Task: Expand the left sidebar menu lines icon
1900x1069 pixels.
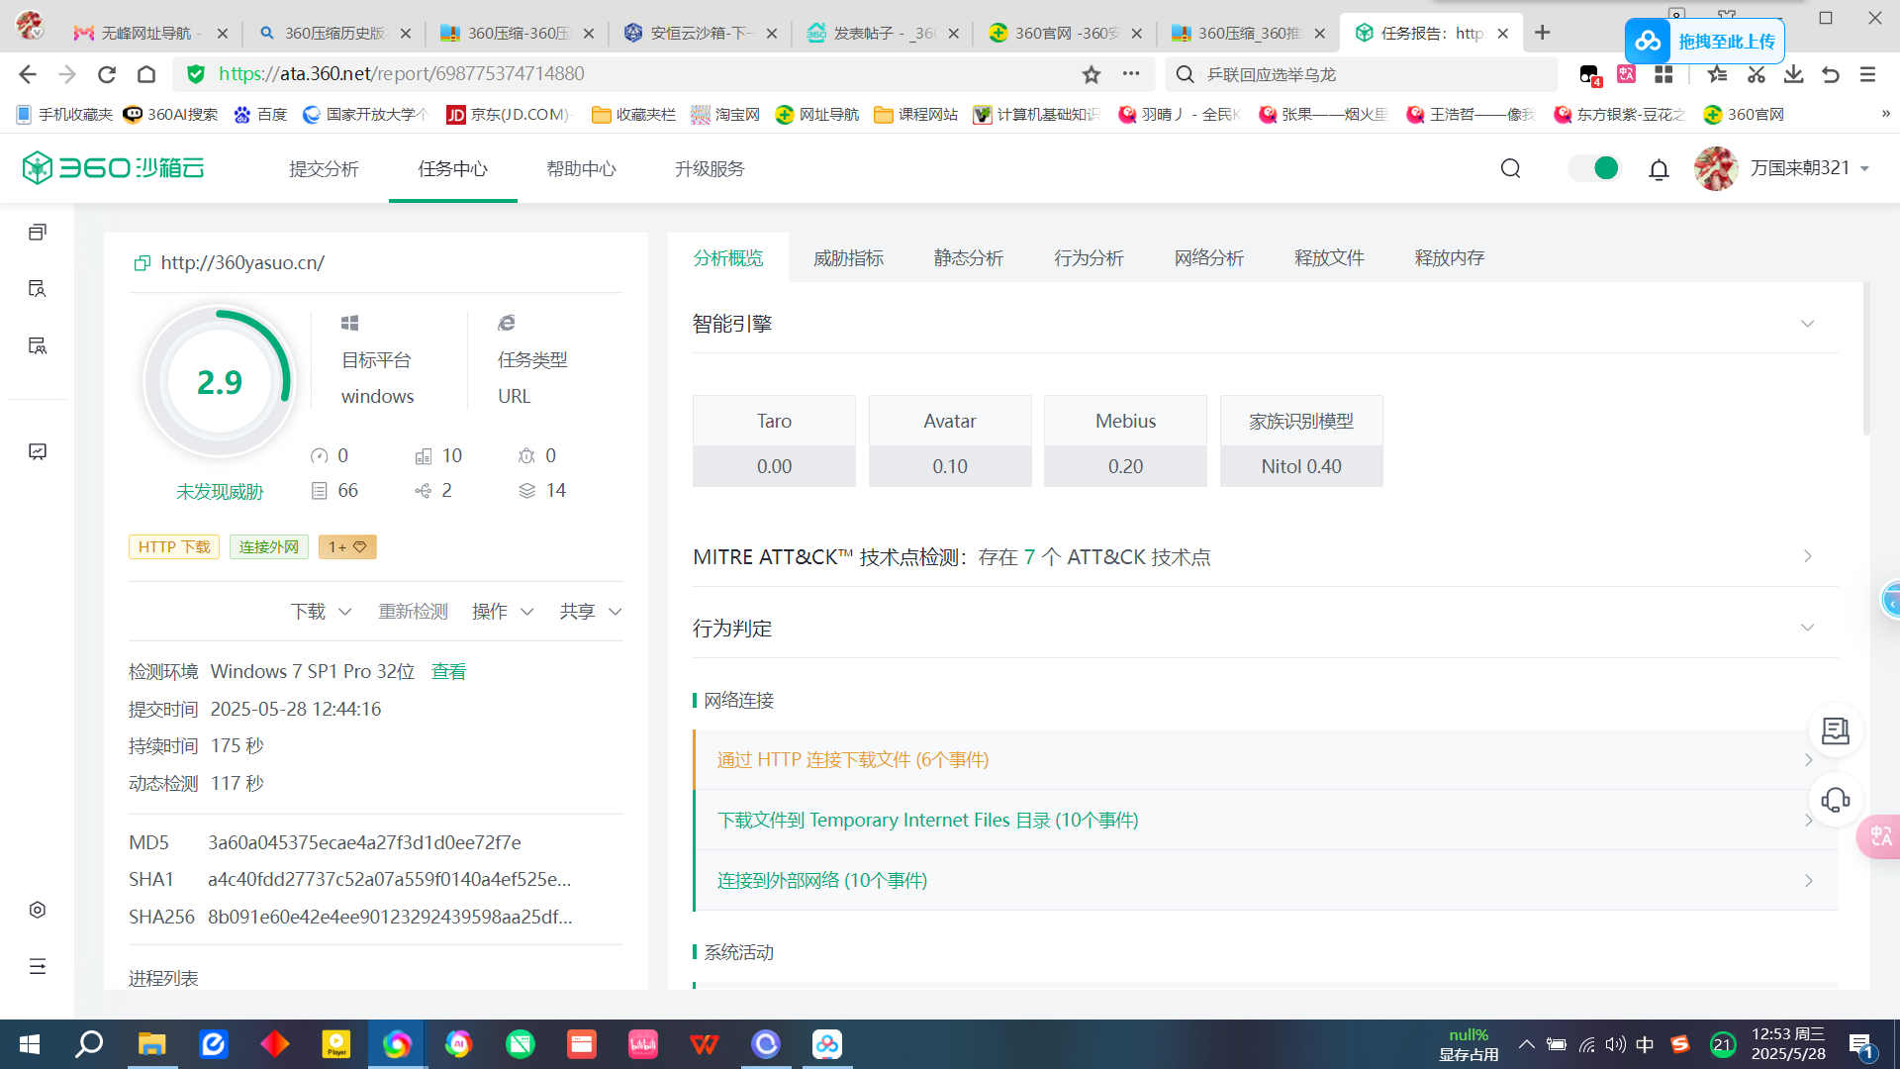Action: 38,966
